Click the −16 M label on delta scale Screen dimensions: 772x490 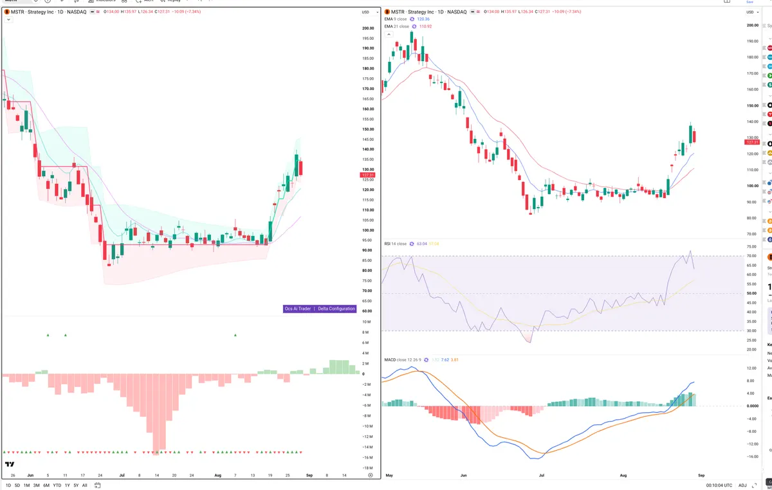(x=368, y=457)
